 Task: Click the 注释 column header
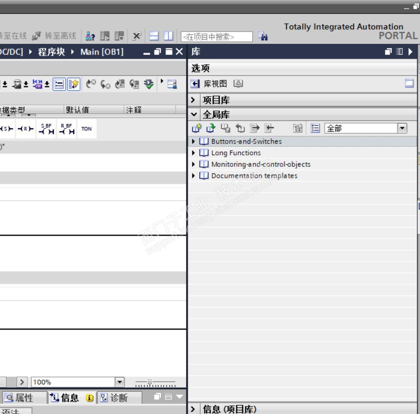pos(150,110)
